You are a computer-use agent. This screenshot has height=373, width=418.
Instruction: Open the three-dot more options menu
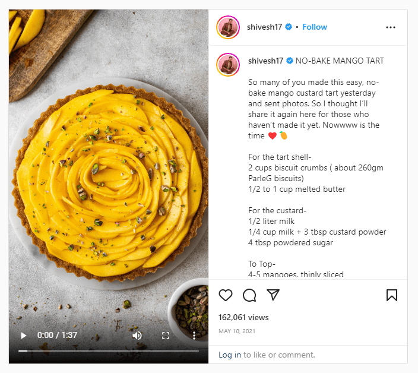[390, 27]
